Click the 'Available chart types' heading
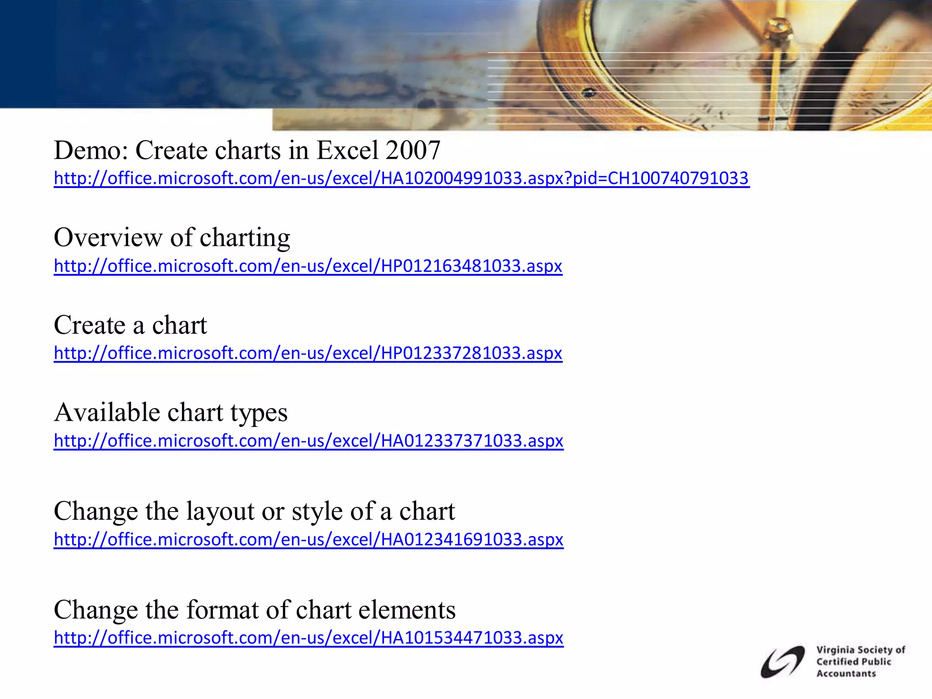Screen dimensions: 932x699 [x=171, y=412]
